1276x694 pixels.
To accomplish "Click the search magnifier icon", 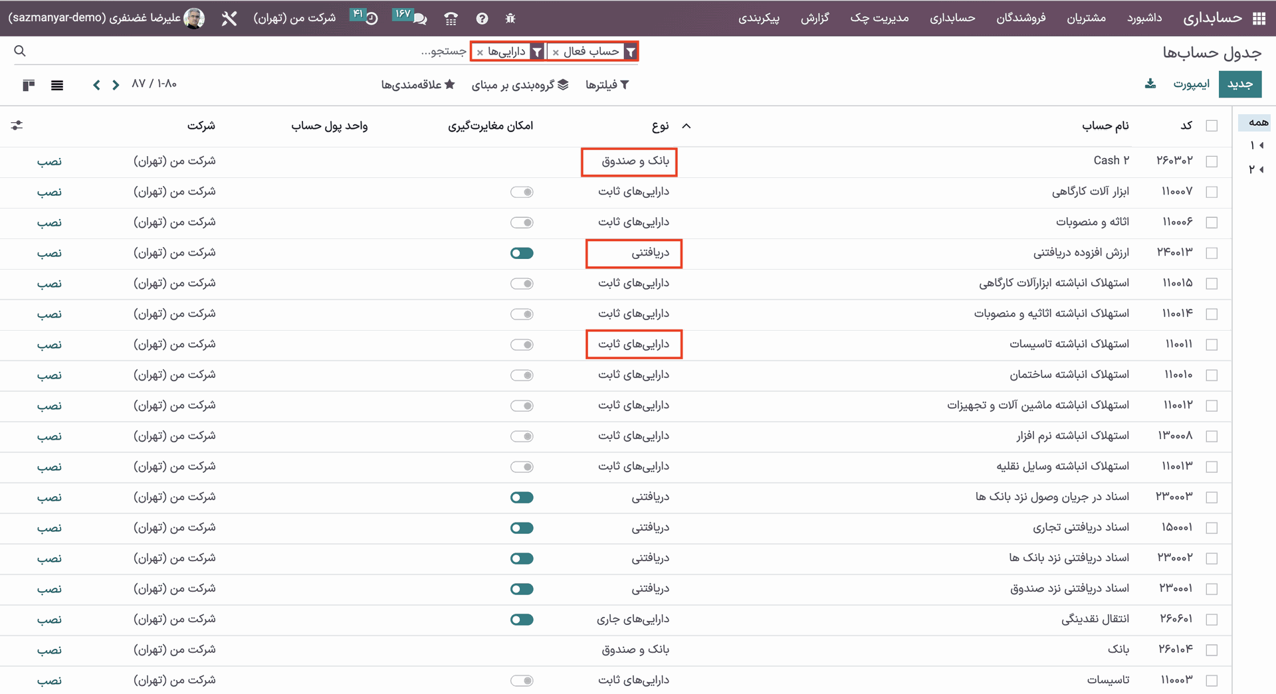I will tap(20, 51).
